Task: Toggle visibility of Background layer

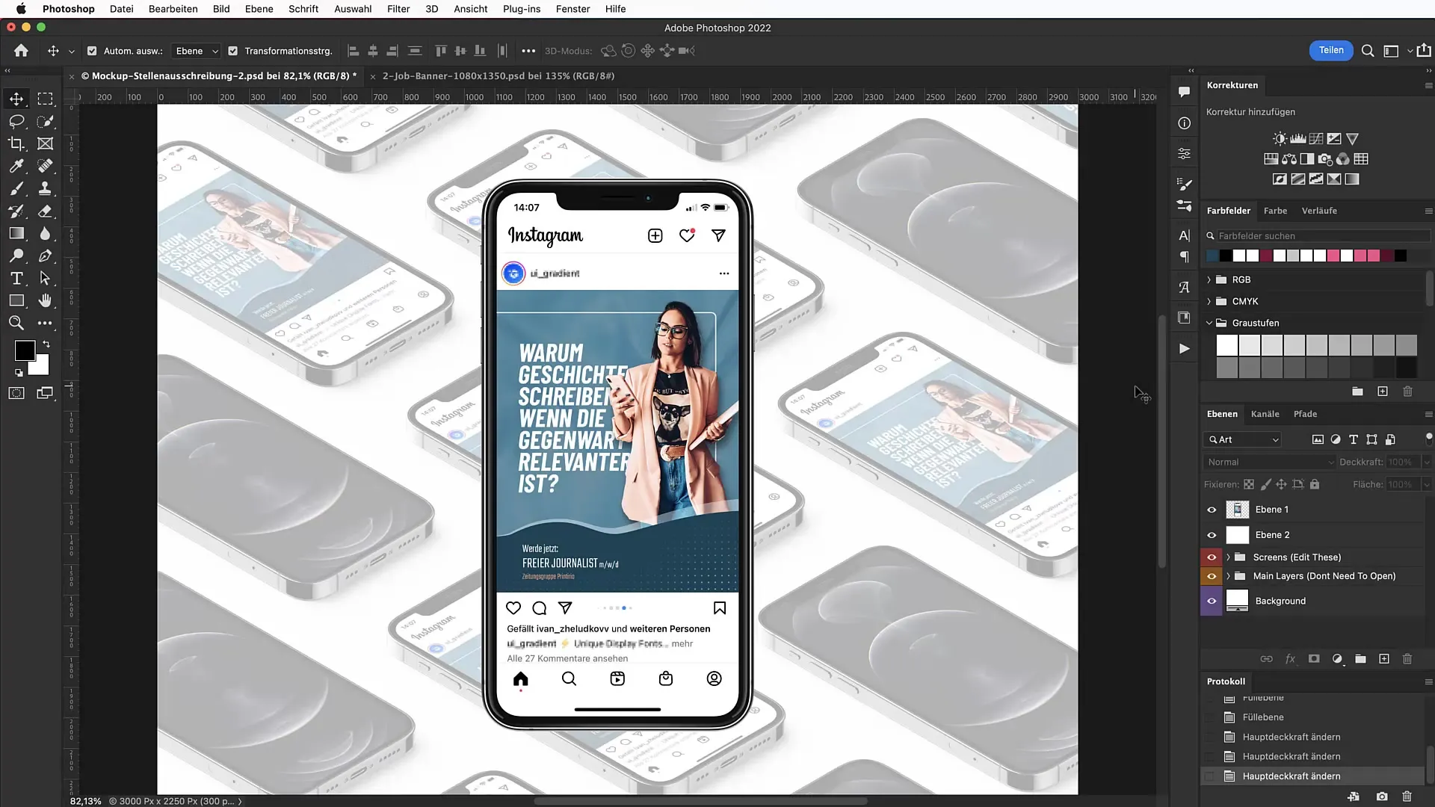Action: pos(1212,600)
